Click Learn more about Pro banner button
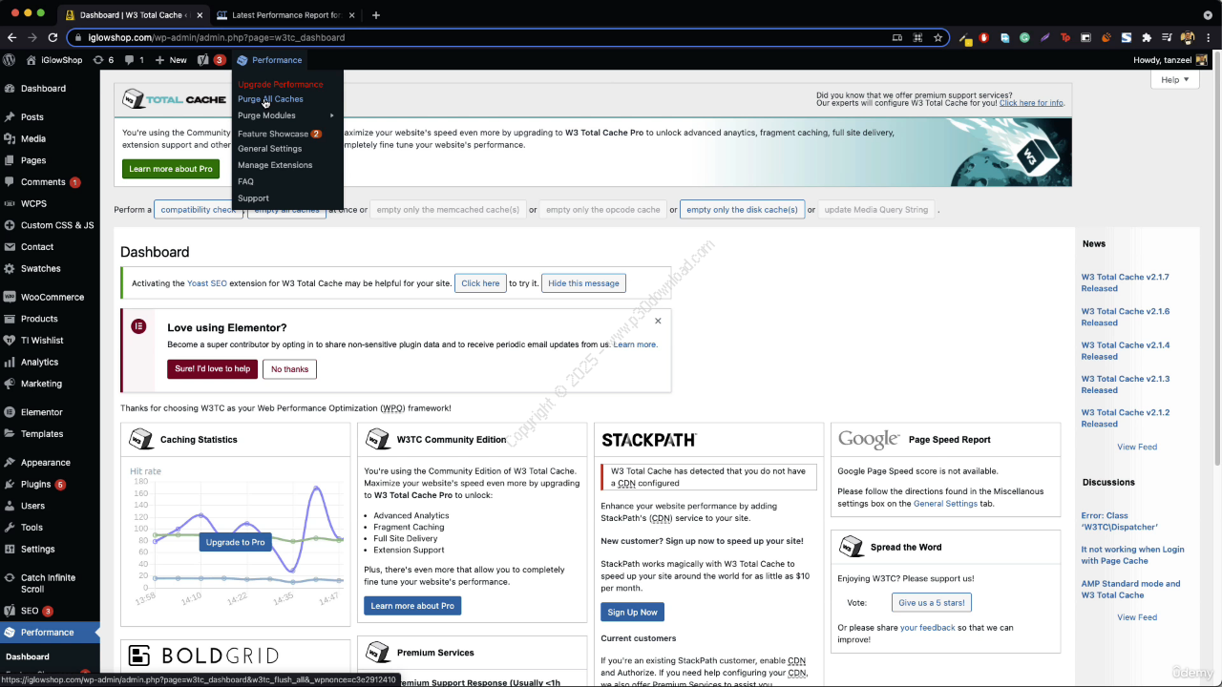This screenshot has width=1222, height=687. tap(171, 169)
